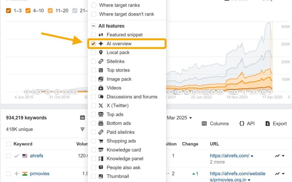292x182 pixels.
Task: Click the API curly braces icon
Action: tap(242, 123)
